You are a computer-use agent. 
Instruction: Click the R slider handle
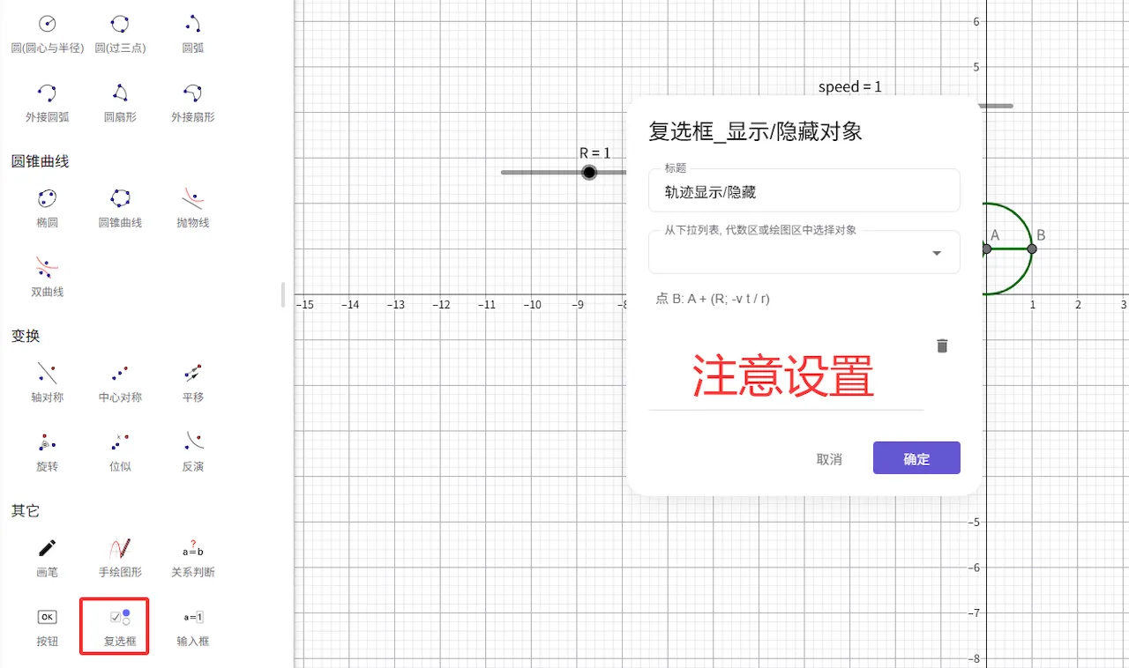(589, 173)
